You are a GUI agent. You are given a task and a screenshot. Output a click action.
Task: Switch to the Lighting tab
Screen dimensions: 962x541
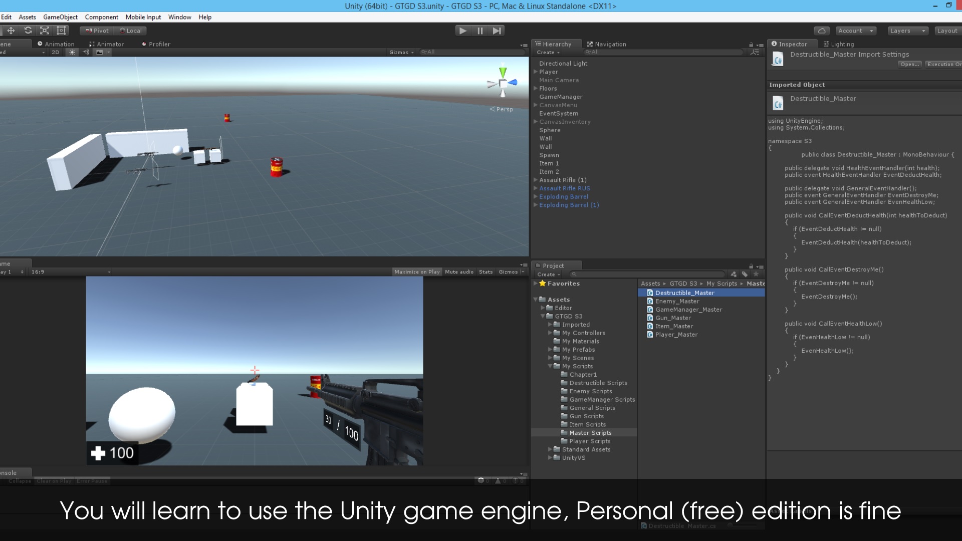(x=839, y=44)
